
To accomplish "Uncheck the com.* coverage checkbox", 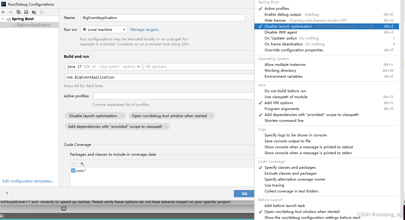I will click(x=73, y=170).
